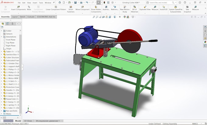Open the display style dropdown in view toolbar
This screenshot has width=207, height=125.
click(x=117, y=17)
